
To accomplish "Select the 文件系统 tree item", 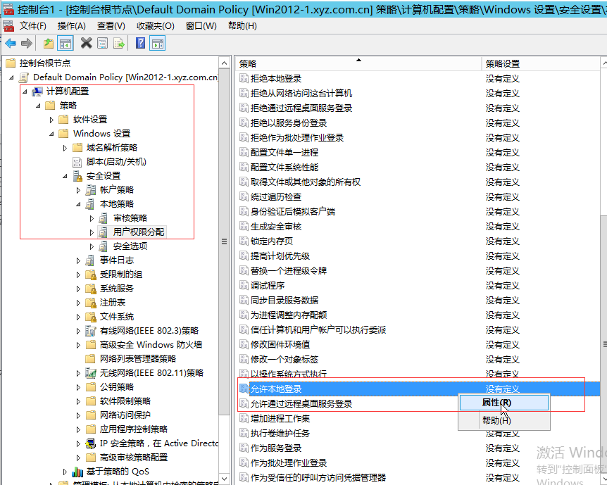I will click(x=116, y=317).
